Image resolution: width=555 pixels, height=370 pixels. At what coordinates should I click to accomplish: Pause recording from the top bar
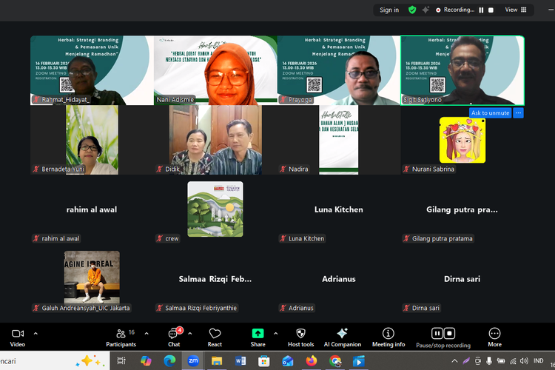pos(481,10)
